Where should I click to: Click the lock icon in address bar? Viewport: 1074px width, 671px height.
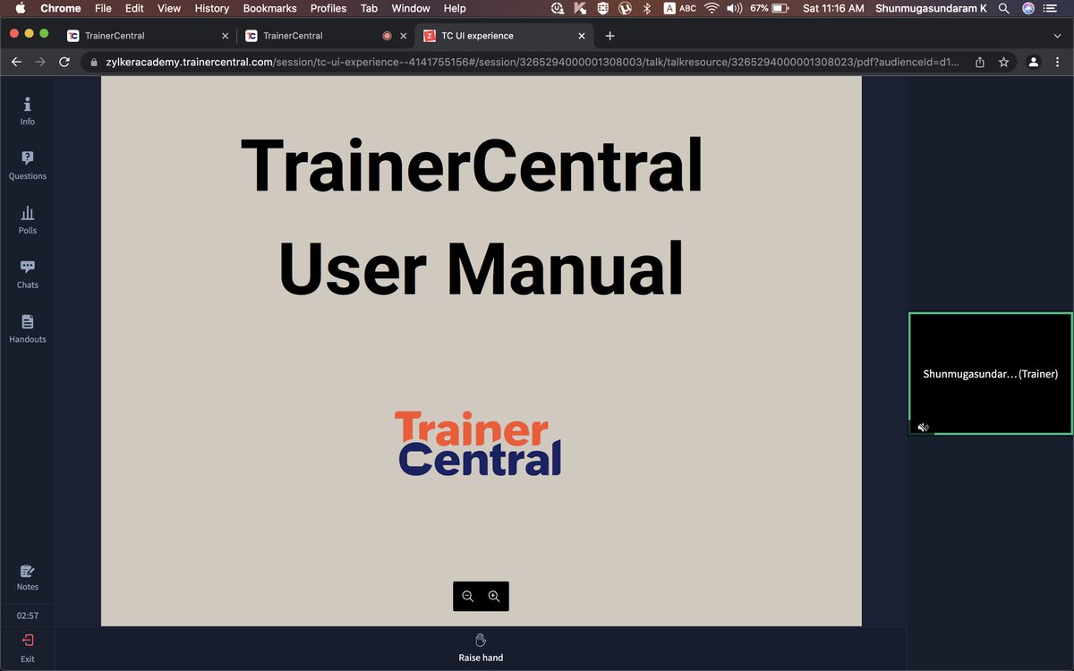tap(95, 63)
